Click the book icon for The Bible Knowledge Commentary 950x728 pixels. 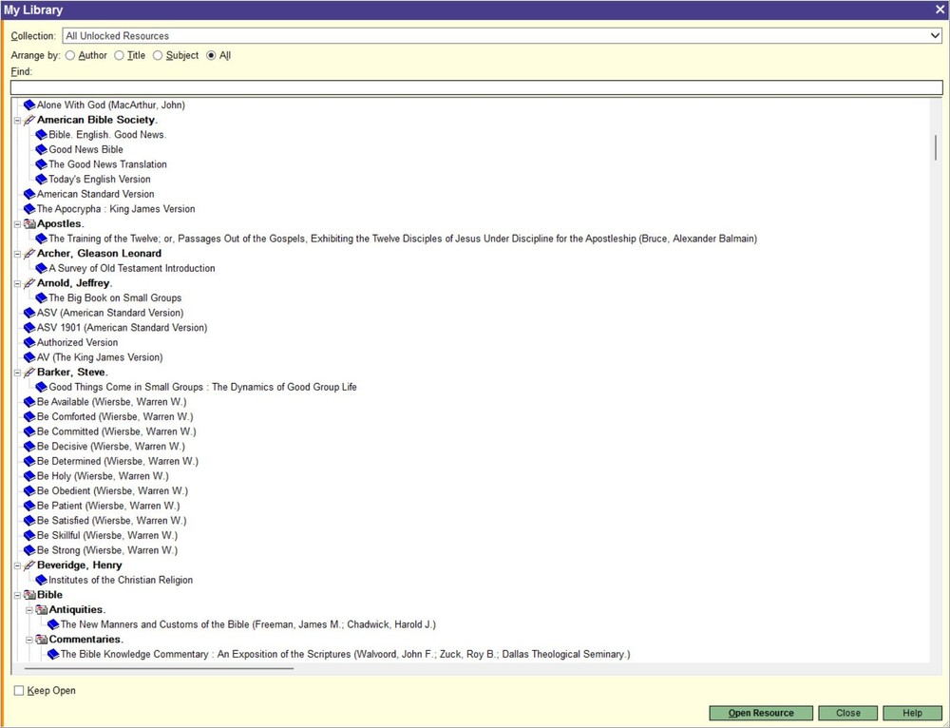coord(52,654)
